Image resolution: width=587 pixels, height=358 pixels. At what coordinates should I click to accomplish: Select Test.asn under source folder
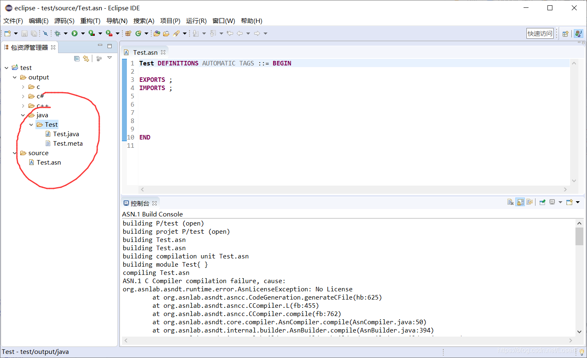pos(49,163)
